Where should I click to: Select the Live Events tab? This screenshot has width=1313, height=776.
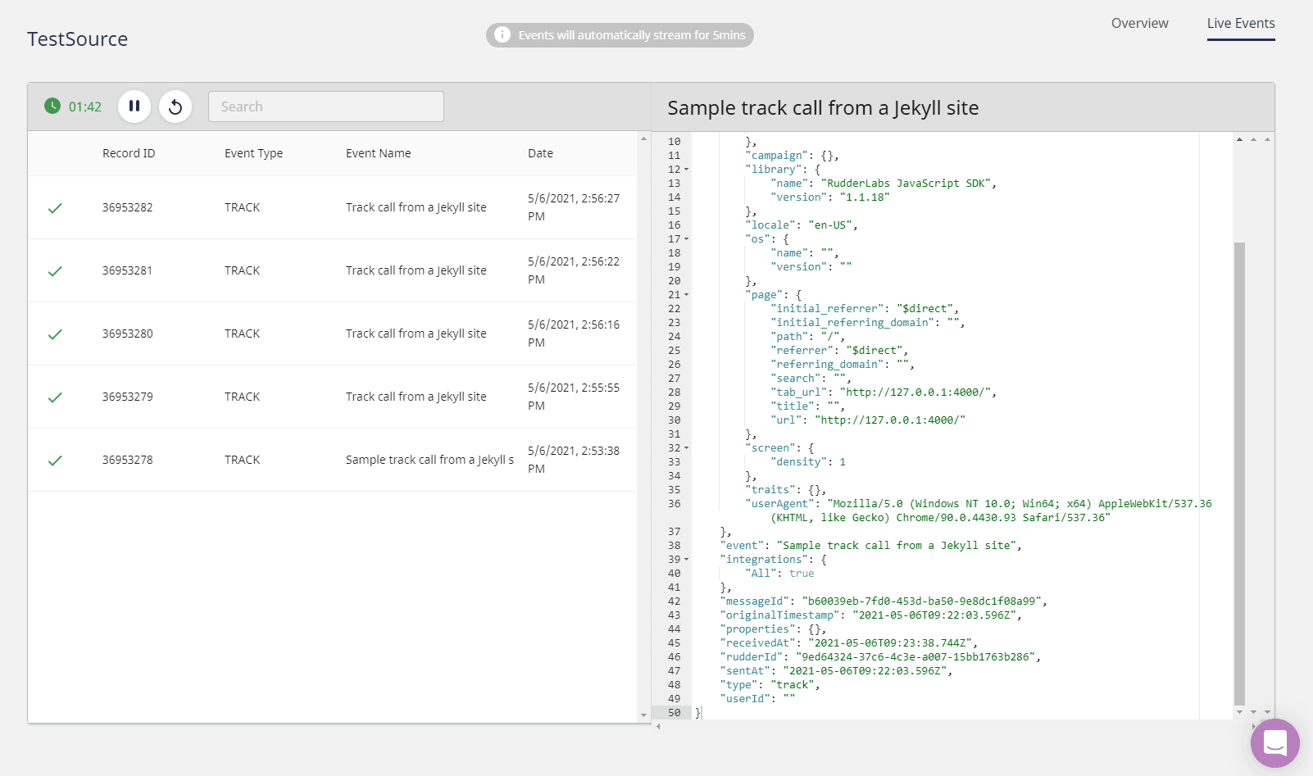(x=1240, y=23)
